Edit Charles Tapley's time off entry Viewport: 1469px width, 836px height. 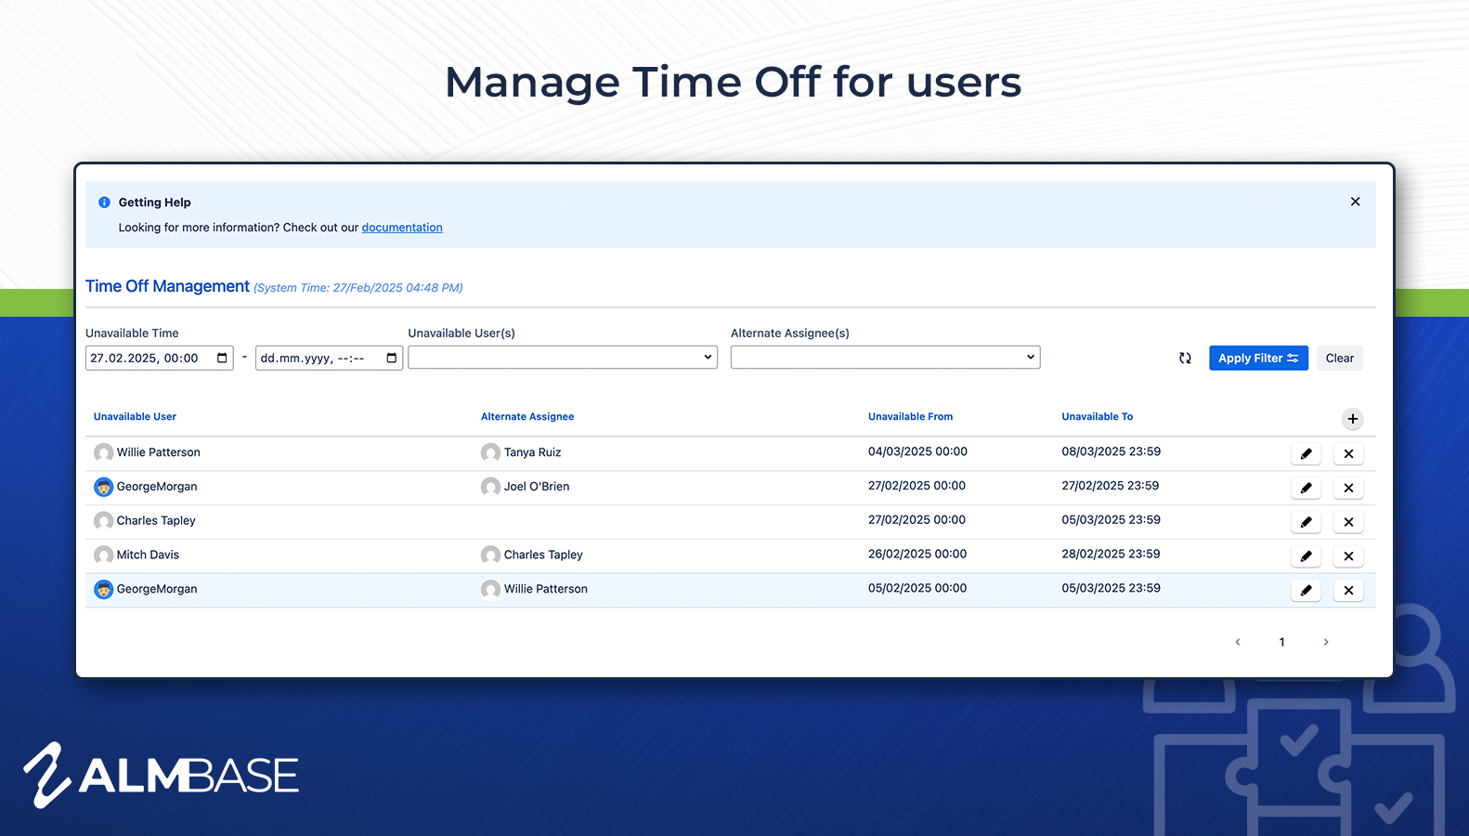click(x=1306, y=522)
